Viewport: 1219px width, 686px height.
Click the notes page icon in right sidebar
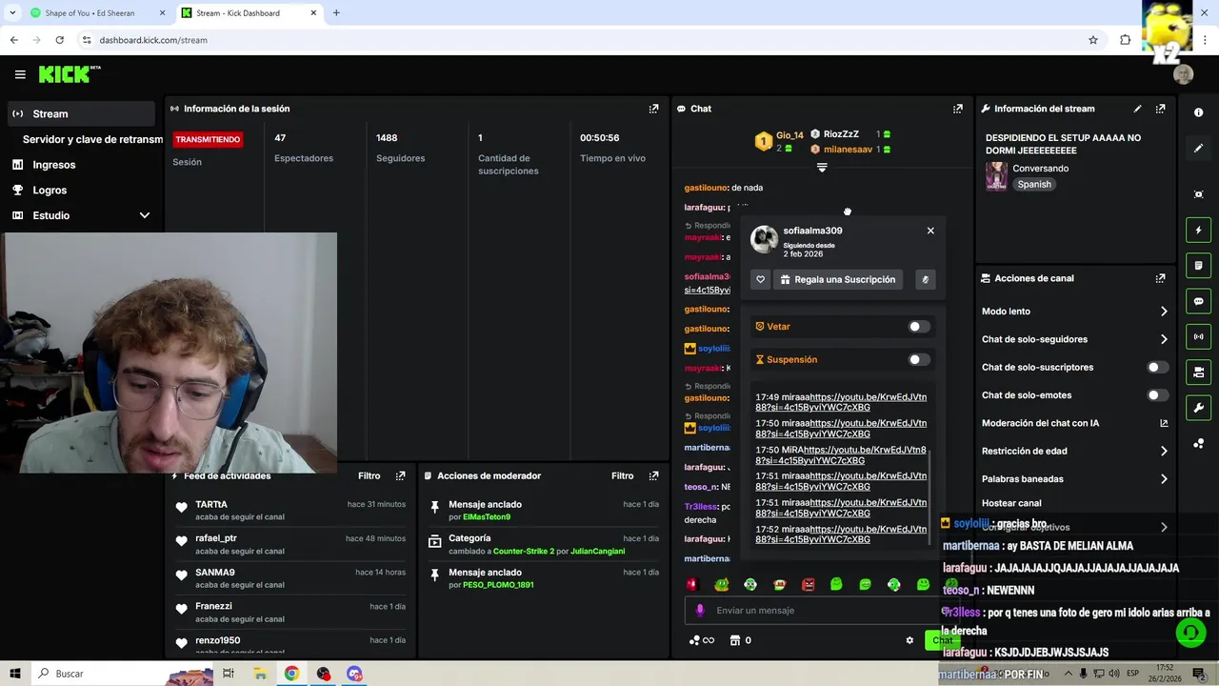[1198, 266]
